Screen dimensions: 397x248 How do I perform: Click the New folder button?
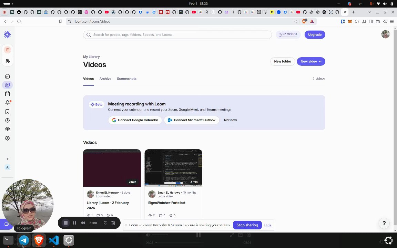(283, 62)
